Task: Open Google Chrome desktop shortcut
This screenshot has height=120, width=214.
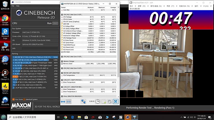Action: tap(5, 20)
